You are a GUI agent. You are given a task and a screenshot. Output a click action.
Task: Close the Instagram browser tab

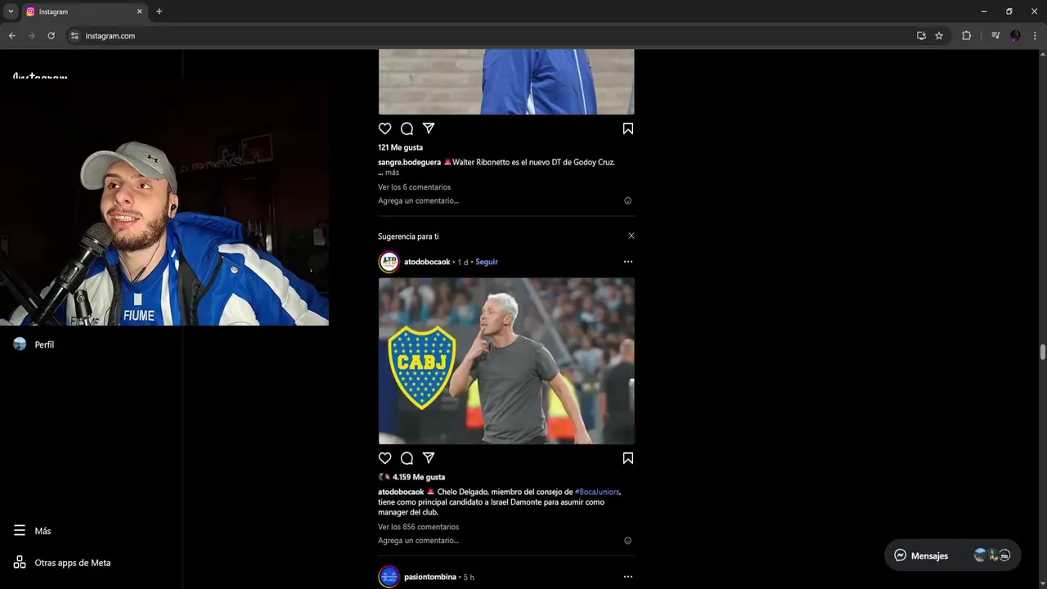click(x=139, y=11)
